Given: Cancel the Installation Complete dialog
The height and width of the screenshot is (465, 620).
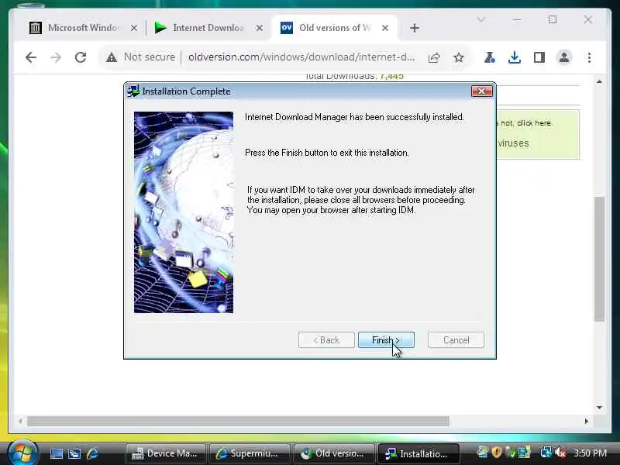Looking at the screenshot, I should (456, 340).
